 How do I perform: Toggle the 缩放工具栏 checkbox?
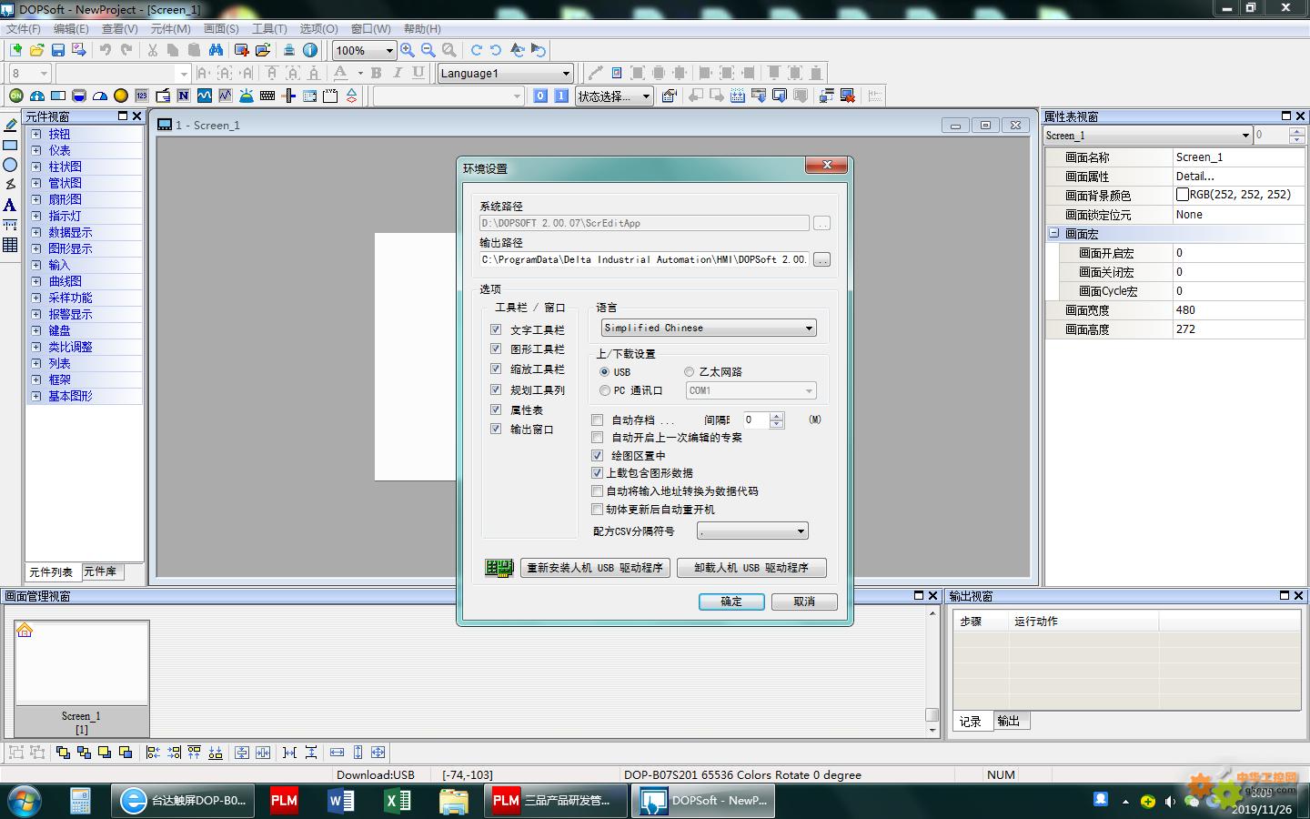click(496, 369)
